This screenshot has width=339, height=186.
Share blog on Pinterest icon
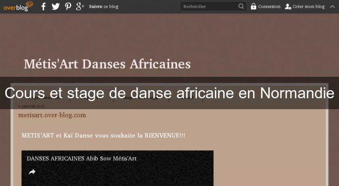click(68, 6)
